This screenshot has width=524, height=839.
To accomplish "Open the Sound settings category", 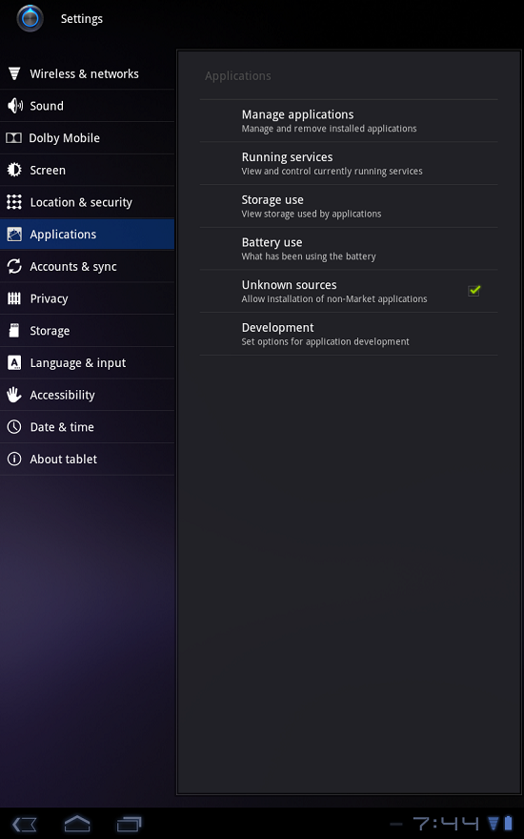I will click(x=87, y=106).
